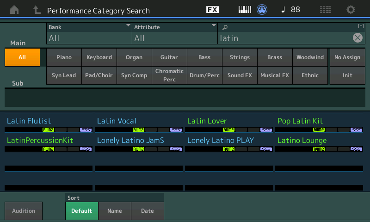Click the keyboard MIDI icon
The image size is (370, 222).
(x=245, y=10)
